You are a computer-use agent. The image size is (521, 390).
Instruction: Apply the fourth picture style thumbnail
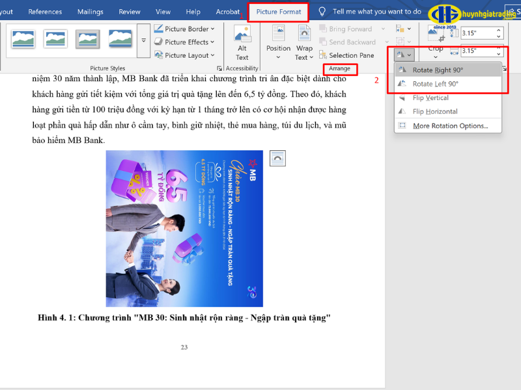(120, 39)
